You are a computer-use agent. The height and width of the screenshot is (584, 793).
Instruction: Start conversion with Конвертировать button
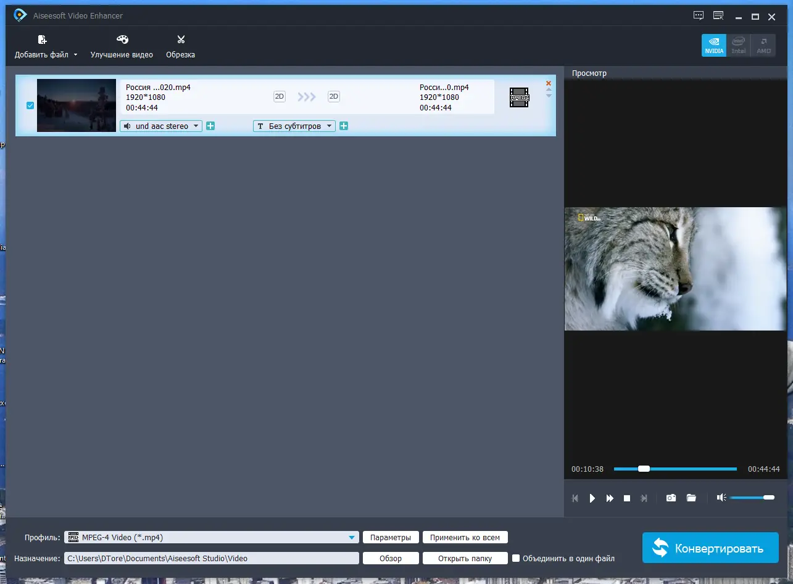[x=710, y=548]
